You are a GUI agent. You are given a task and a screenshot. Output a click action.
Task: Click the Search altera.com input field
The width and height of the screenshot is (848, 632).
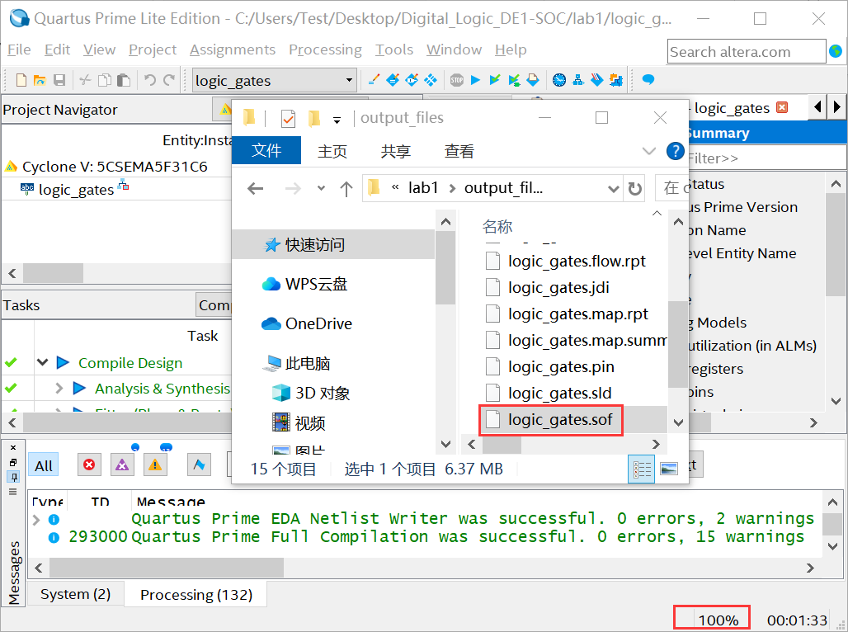click(747, 51)
